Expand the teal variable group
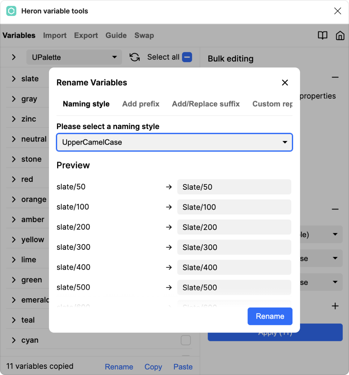The image size is (349, 375). (14, 320)
